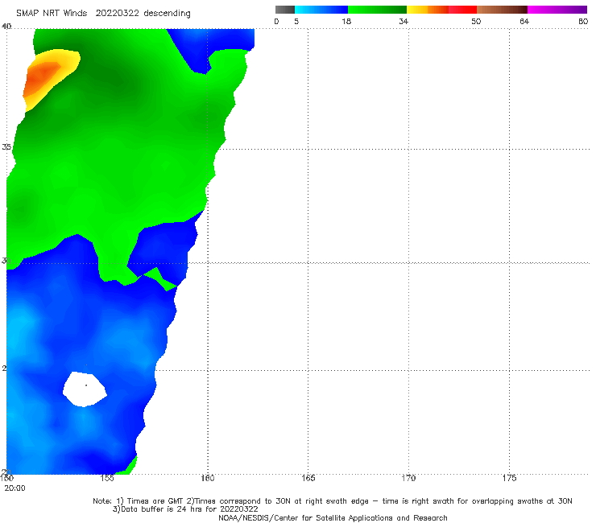Click the gray 0-5 segment of the color bar

(285, 10)
